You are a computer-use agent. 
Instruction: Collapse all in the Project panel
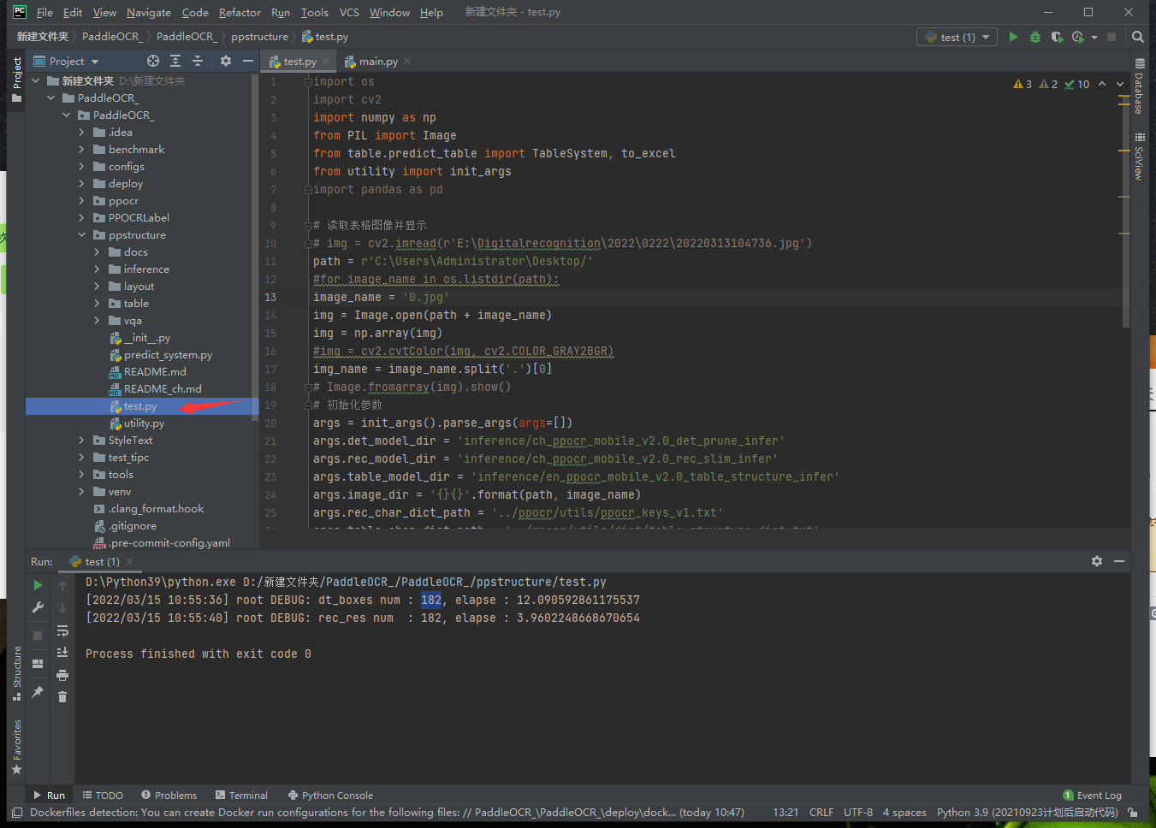coord(198,61)
